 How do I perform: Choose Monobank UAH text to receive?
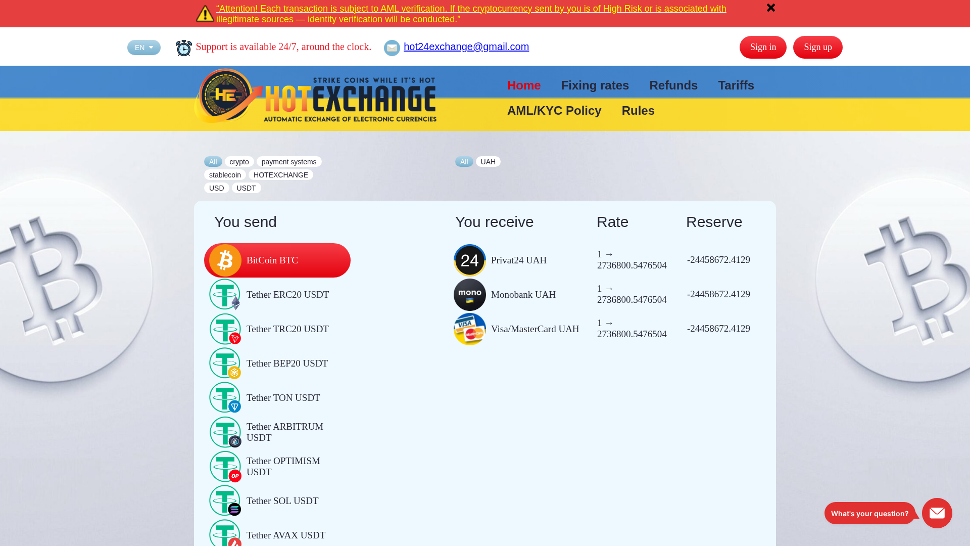click(x=523, y=295)
